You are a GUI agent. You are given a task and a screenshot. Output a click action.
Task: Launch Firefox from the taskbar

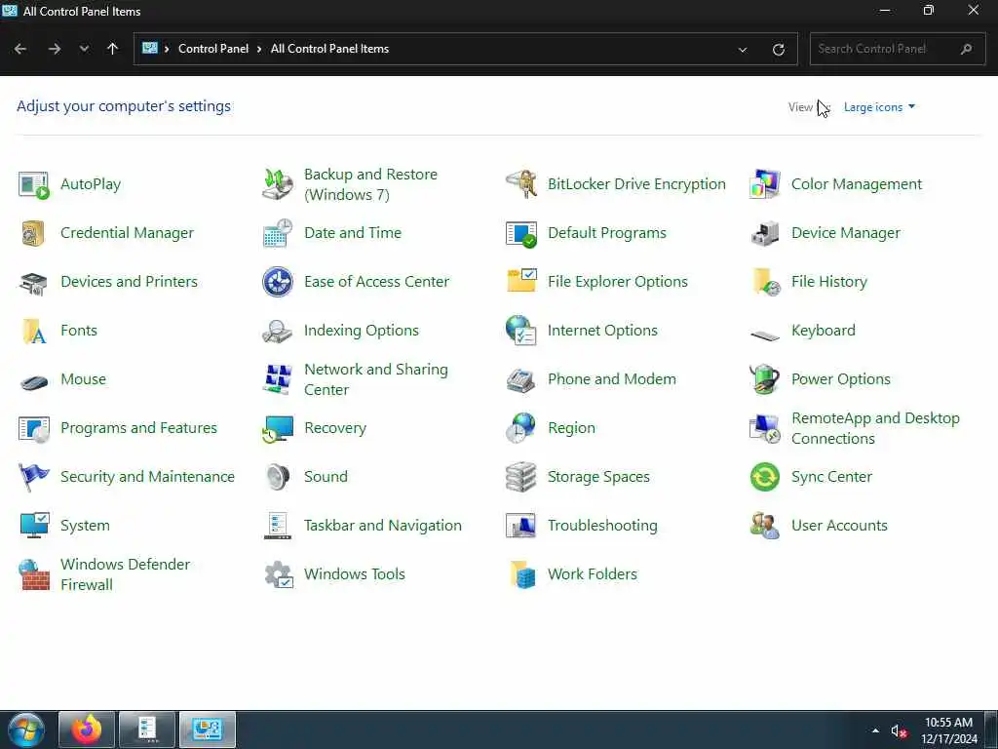(x=87, y=729)
